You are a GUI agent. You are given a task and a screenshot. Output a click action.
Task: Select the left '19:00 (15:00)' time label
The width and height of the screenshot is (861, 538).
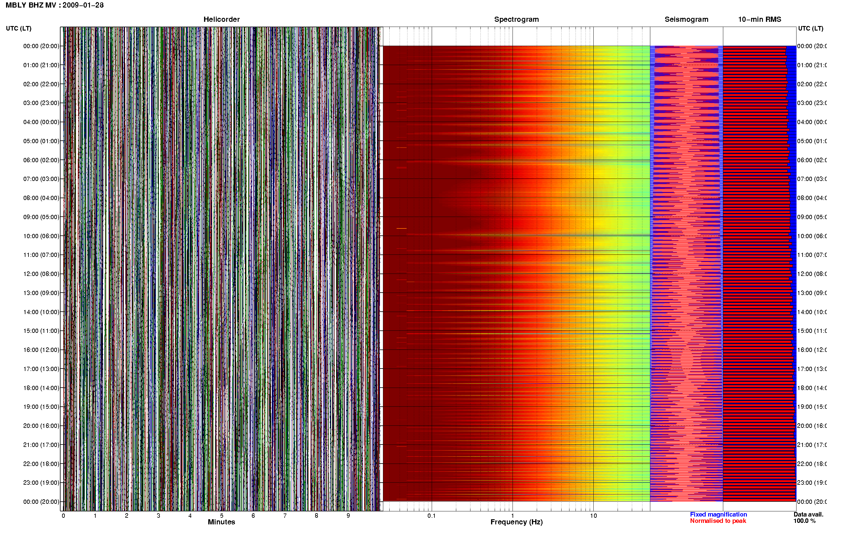(41, 407)
